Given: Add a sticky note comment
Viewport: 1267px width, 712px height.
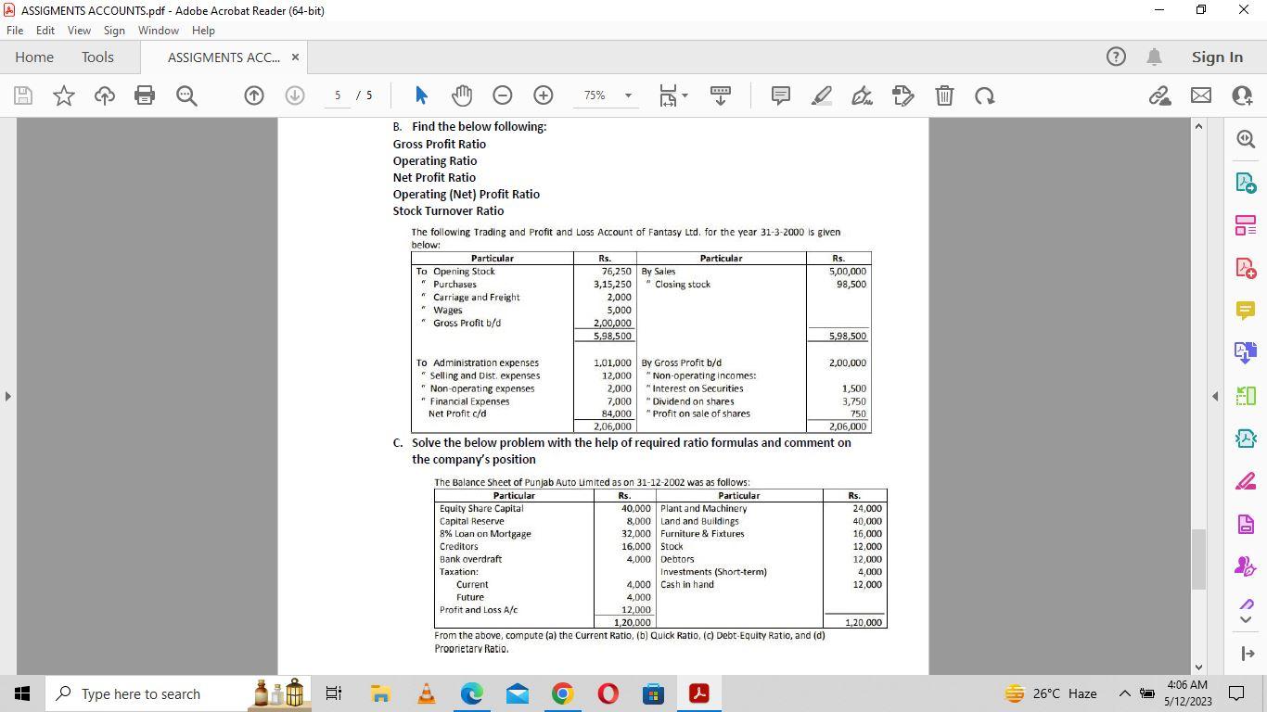Looking at the screenshot, I should click(780, 95).
